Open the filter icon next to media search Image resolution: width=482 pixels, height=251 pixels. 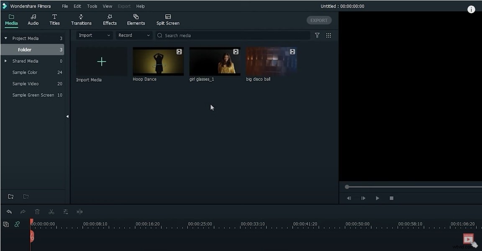point(317,35)
